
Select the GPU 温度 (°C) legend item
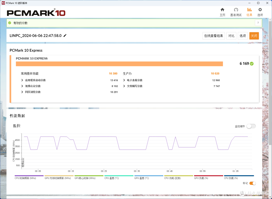(149, 177)
